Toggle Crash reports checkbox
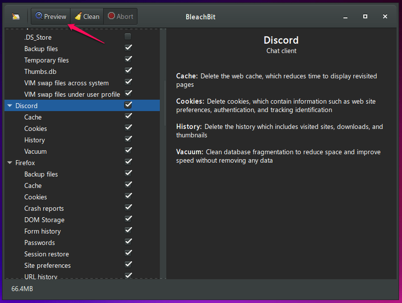402x303 pixels. click(128, 207)
